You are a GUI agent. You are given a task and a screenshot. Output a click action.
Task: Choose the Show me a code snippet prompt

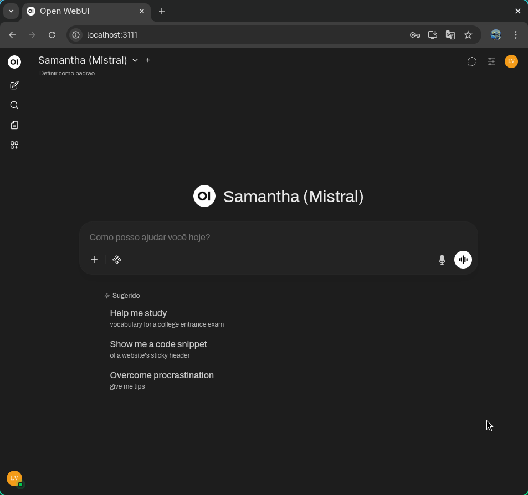[158, 344]
